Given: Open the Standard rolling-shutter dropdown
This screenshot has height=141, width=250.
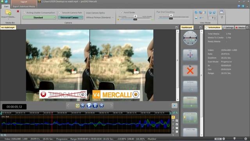Looking at the screenshot, I should (x=39, y=18).
